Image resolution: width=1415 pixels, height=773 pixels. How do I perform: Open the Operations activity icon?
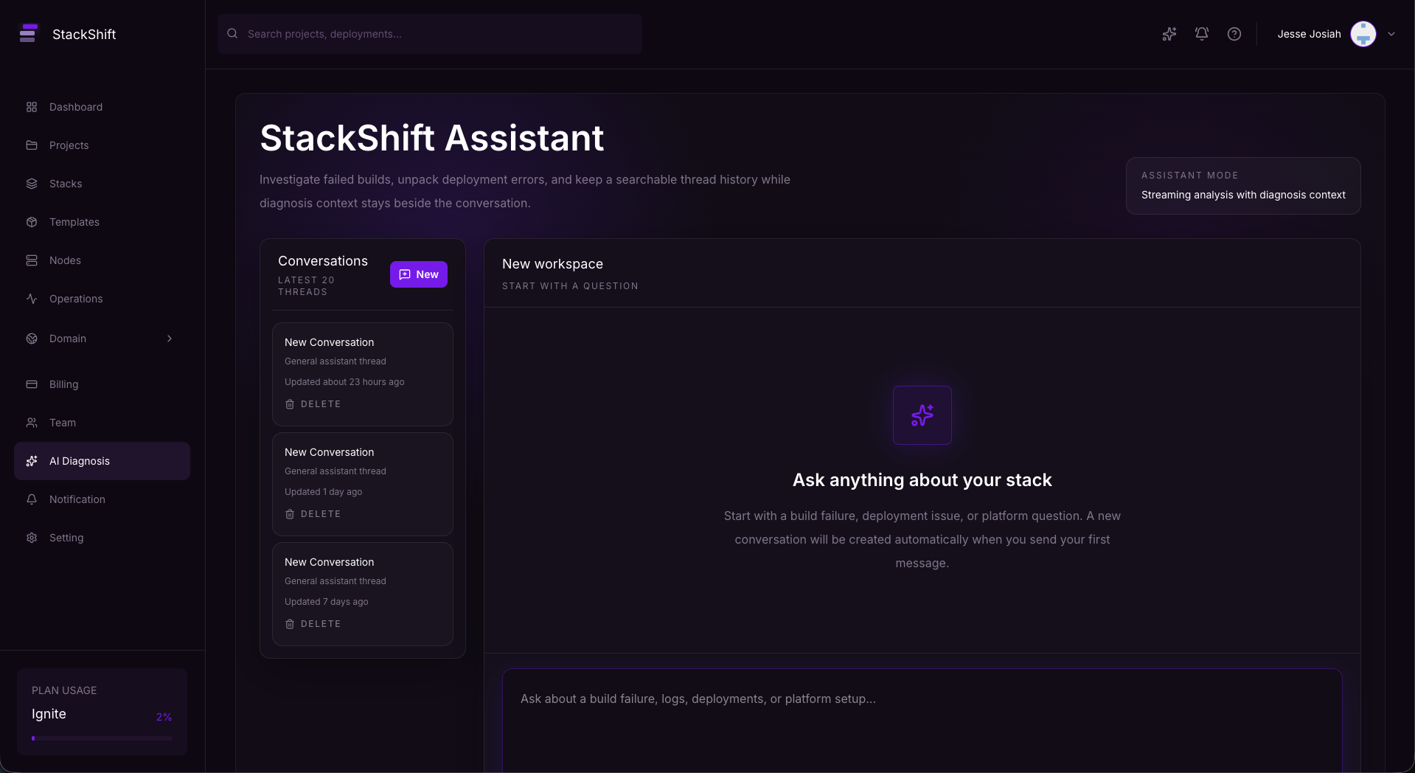pos(31,298)
